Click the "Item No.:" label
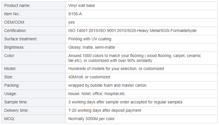Screen dimensions: 219x125 point(12,14)
